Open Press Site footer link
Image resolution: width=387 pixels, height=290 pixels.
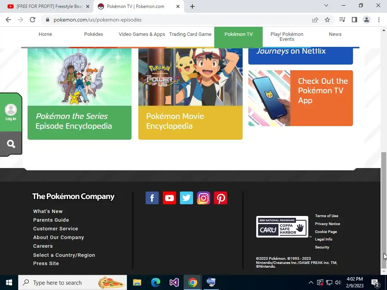(46, 263)
